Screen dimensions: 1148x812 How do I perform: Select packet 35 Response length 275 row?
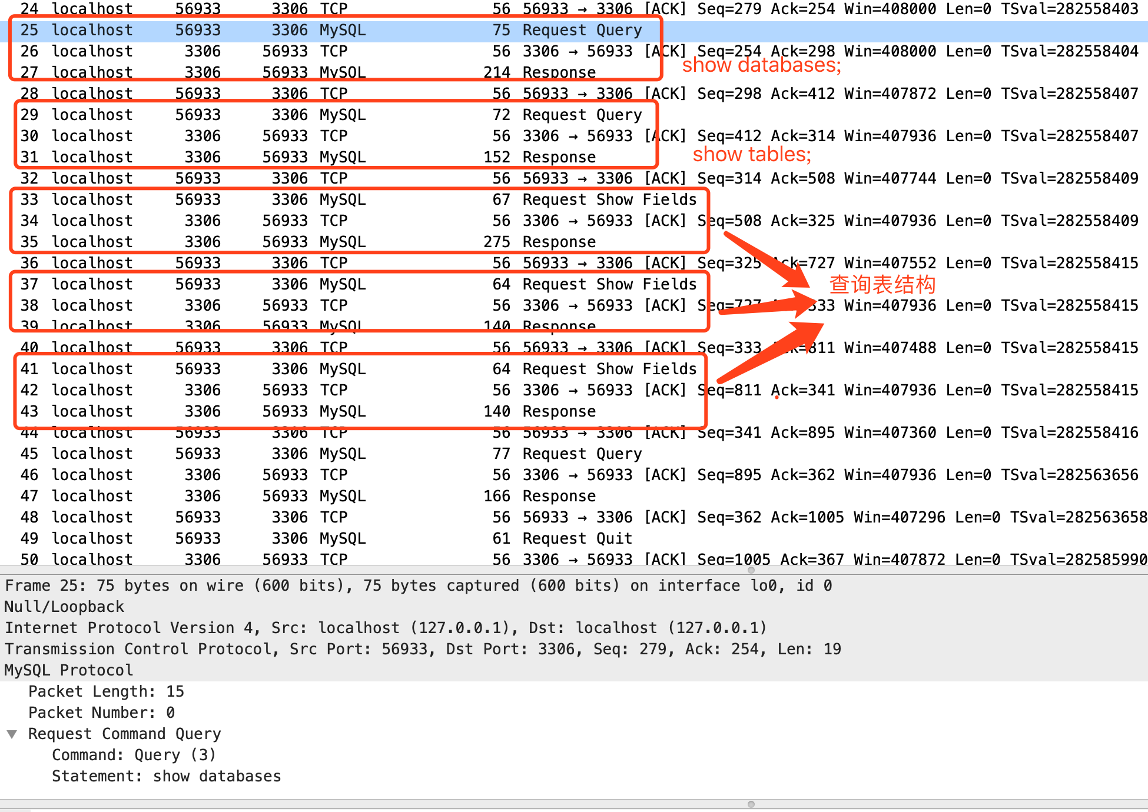574,242
